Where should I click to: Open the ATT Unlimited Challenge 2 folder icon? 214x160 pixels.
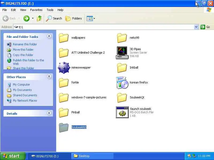64,53
